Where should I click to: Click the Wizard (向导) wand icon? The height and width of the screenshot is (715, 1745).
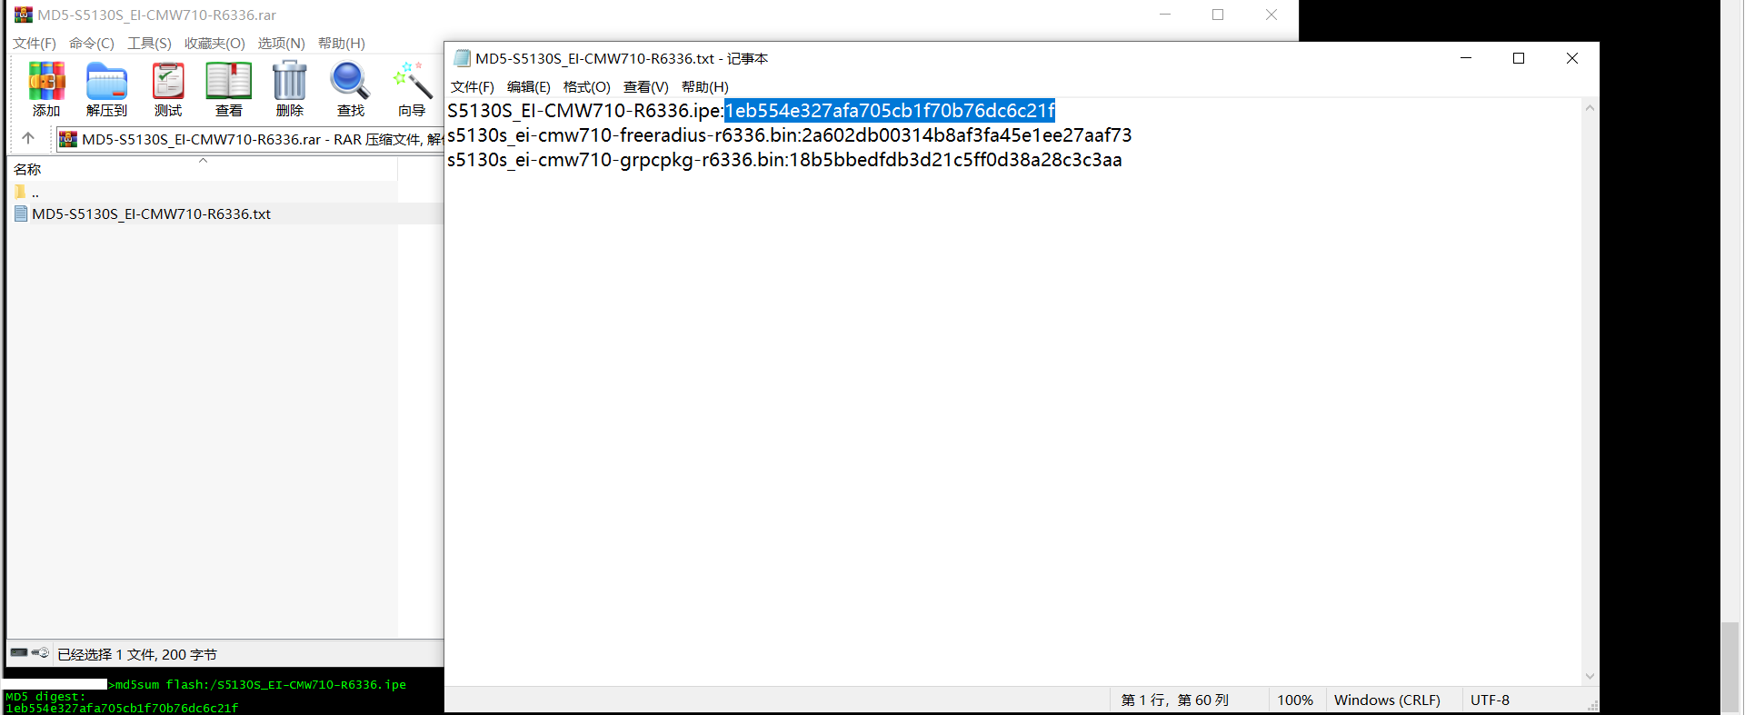pos(412,89)
